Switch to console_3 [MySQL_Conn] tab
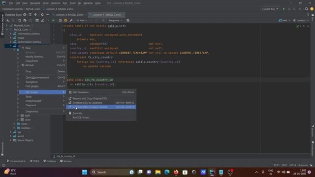Viewport: 315px width, 177px height. (x=69, y=15)
